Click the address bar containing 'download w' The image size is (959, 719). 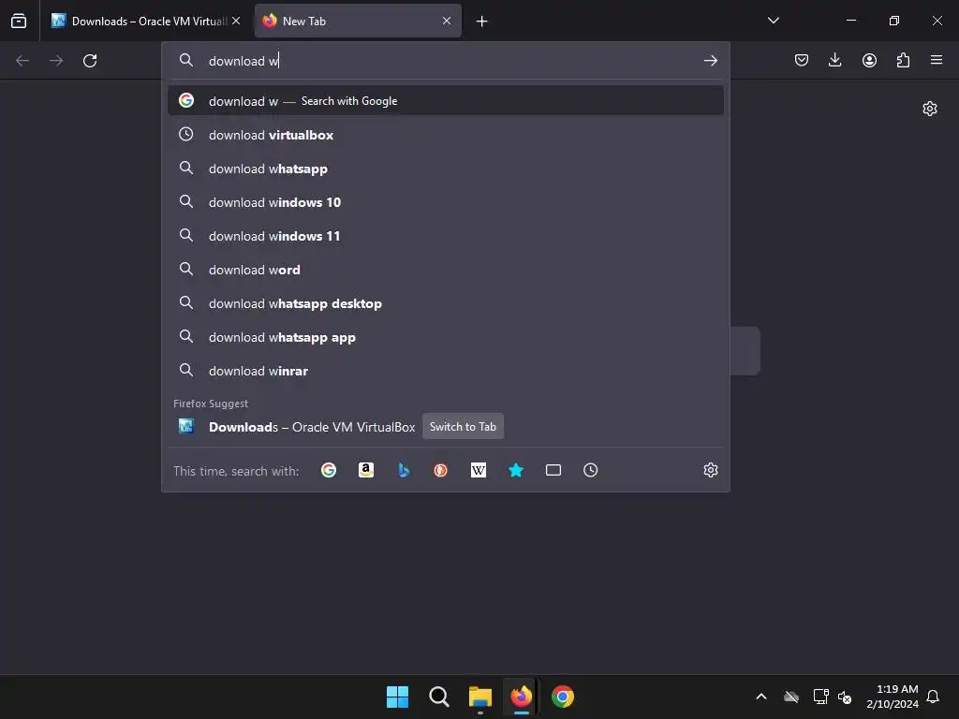pos(445,61)
